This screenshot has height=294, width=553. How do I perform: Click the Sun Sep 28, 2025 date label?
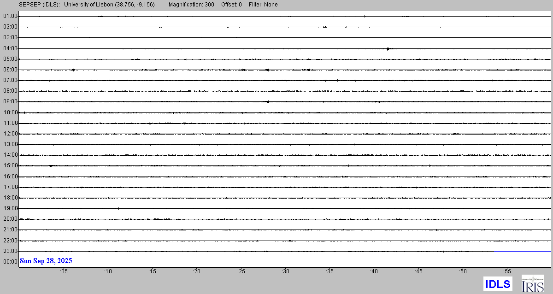pyautogui.click(x=46, y=261)
